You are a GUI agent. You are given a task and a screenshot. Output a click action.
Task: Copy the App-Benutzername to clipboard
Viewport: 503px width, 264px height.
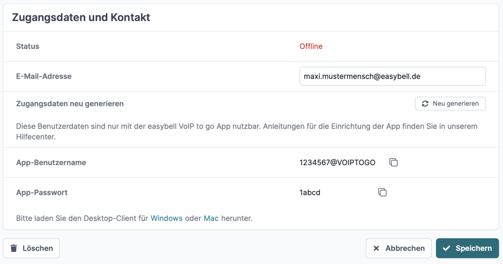pyautogui.click(x=393, y=162)
